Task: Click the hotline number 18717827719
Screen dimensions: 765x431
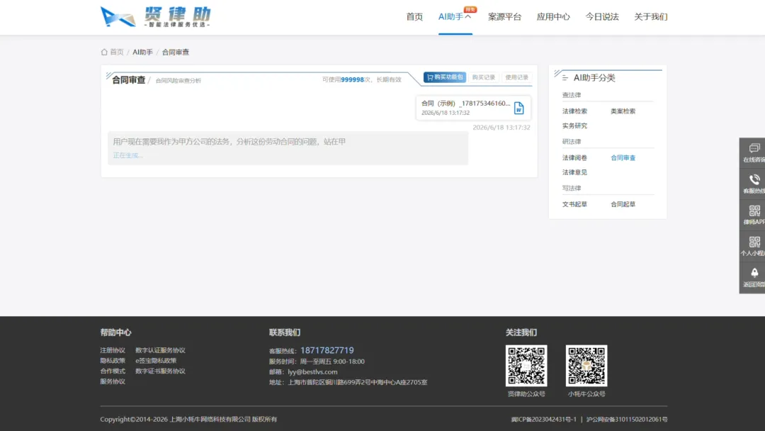Action: coord(327,350)
